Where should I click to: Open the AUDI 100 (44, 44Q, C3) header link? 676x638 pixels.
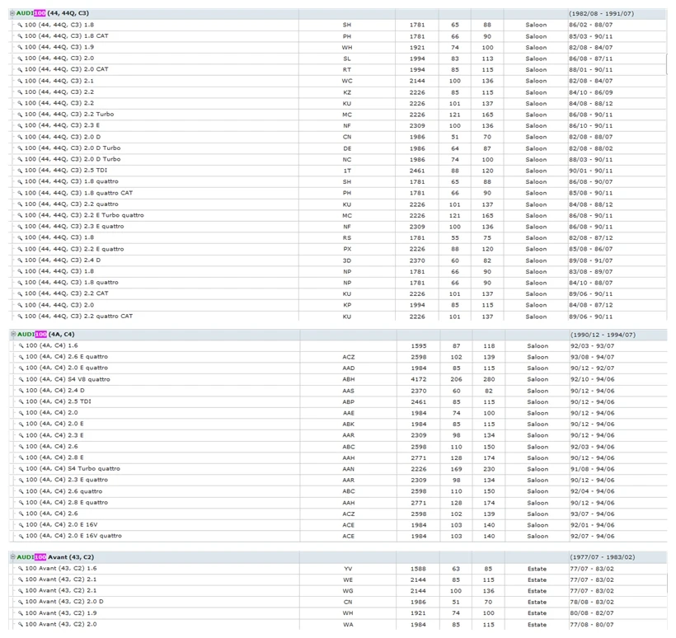[53, 13]
